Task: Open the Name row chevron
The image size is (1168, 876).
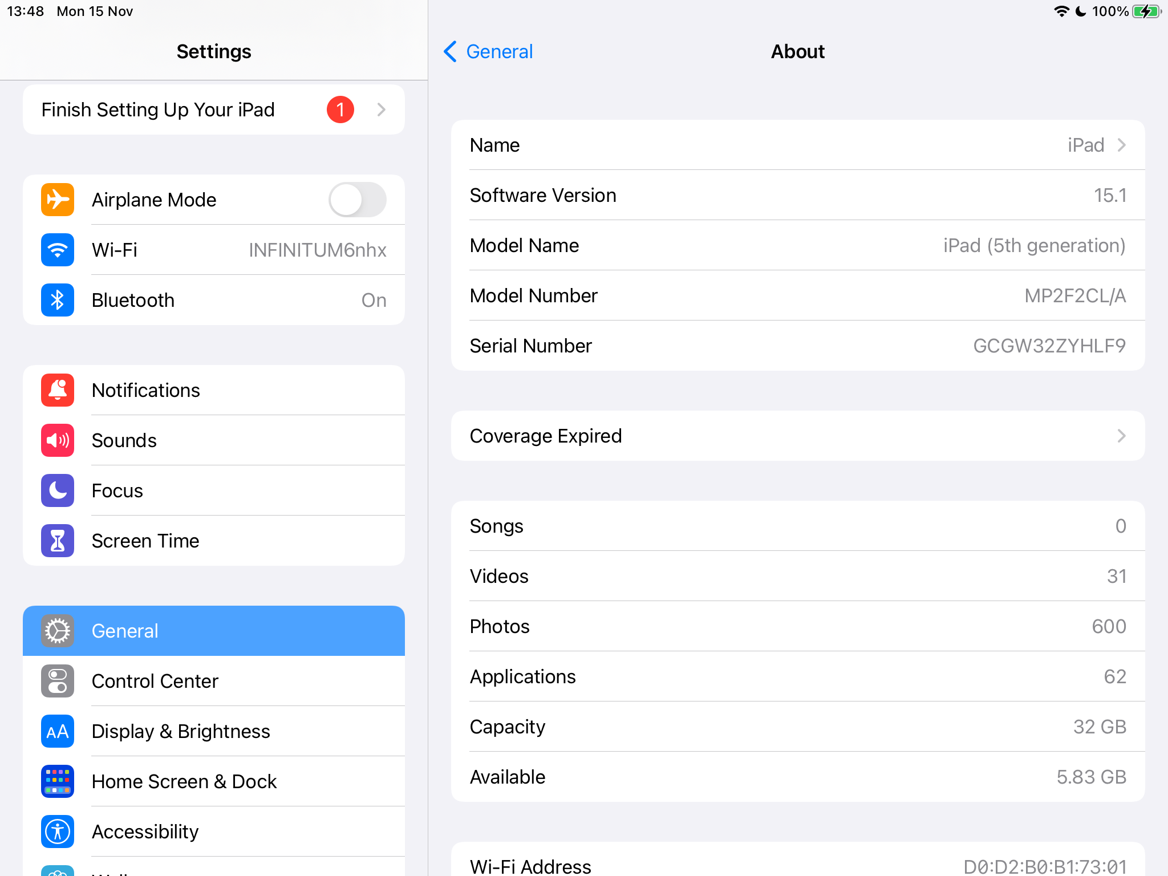Action: click(1121, 145)
